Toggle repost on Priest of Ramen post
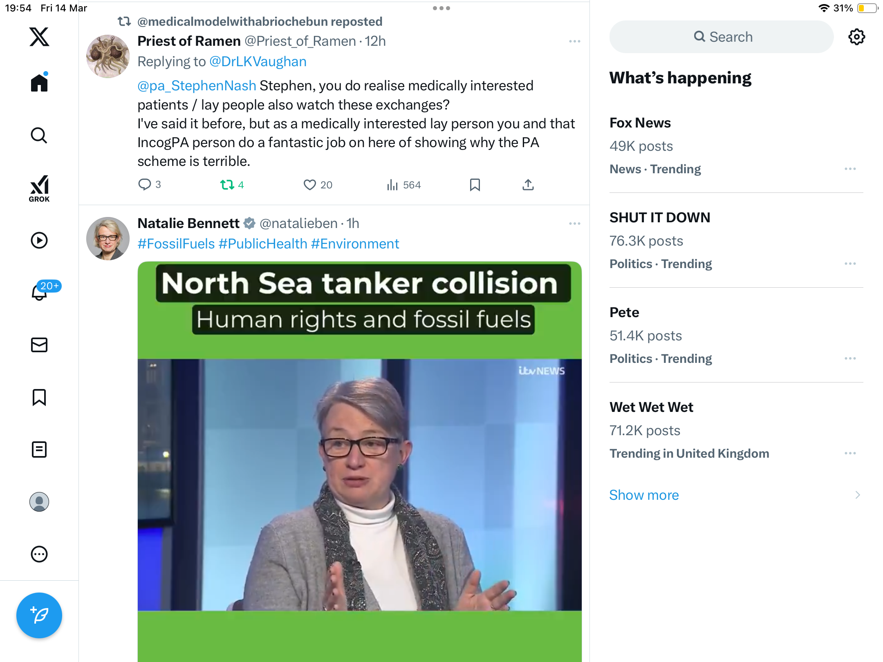 (x=232, y=185)
